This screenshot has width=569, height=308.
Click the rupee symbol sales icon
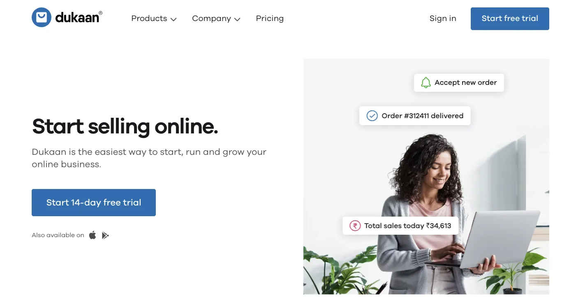tap(355, 226)
